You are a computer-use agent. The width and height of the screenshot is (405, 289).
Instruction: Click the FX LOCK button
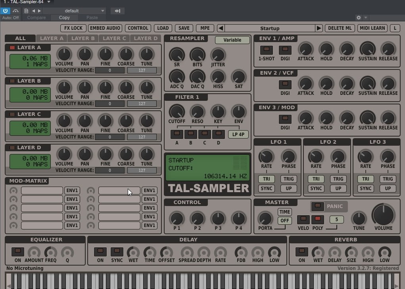(x=73, y=28)
